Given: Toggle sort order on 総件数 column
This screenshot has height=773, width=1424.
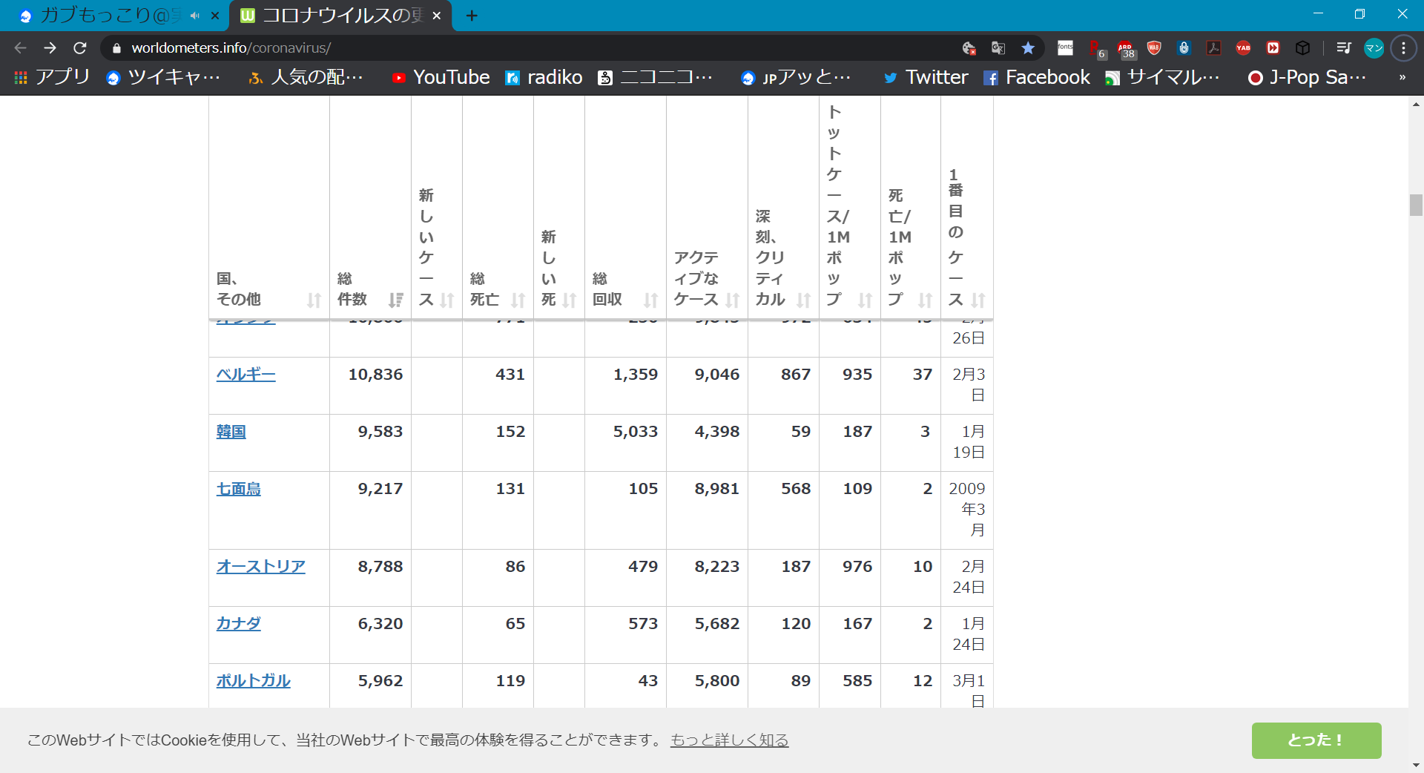Looking at the screenshot, I should tap(395, 300).
